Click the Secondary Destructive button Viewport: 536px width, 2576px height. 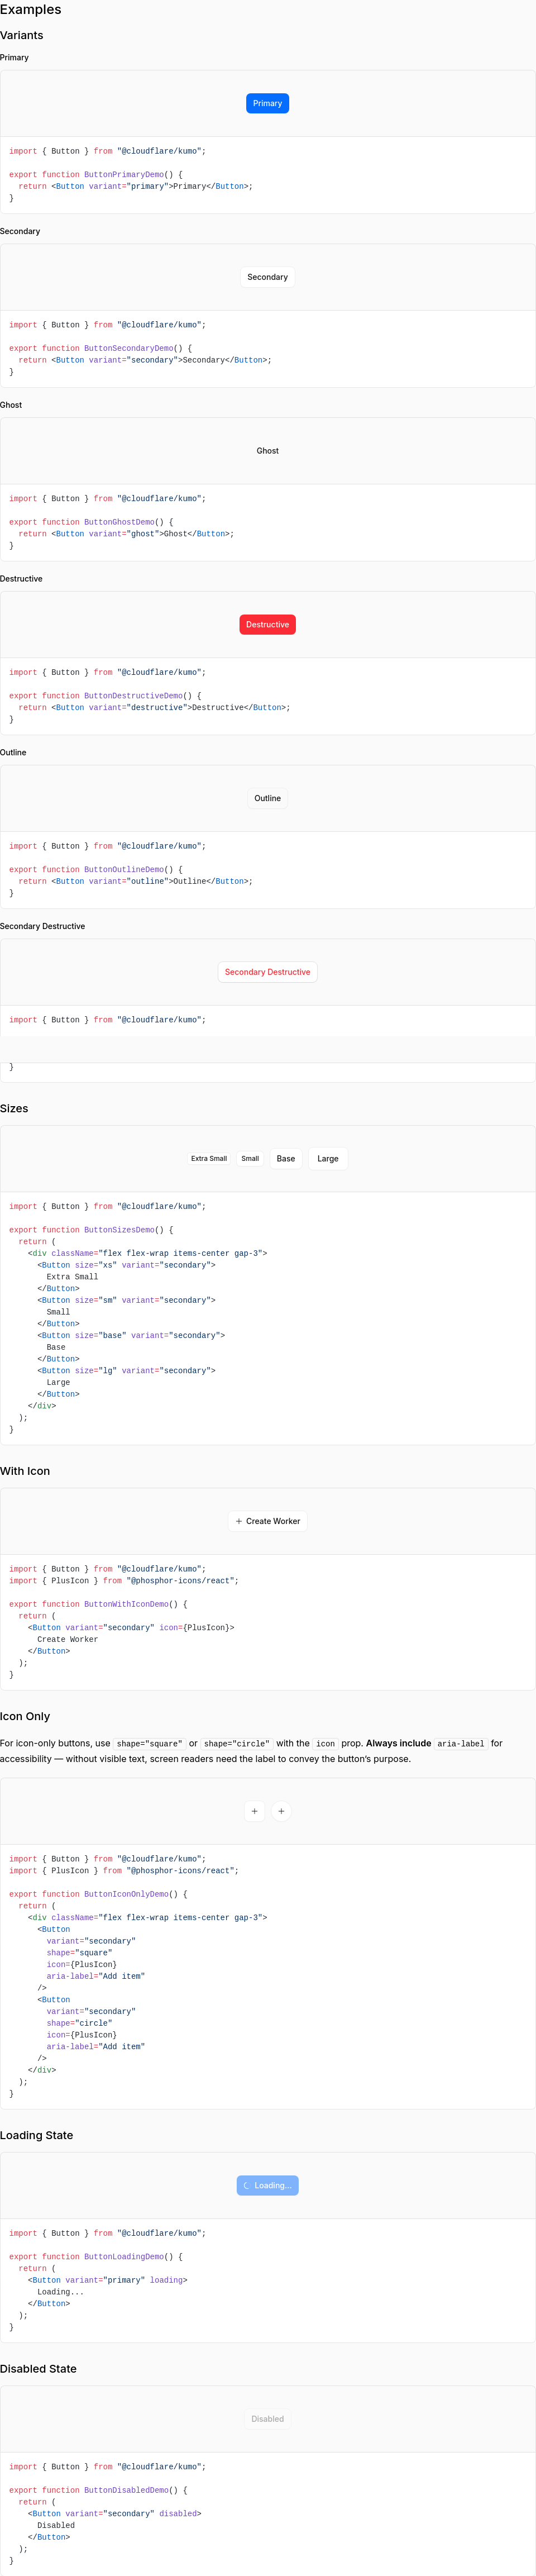click(267, 972)
